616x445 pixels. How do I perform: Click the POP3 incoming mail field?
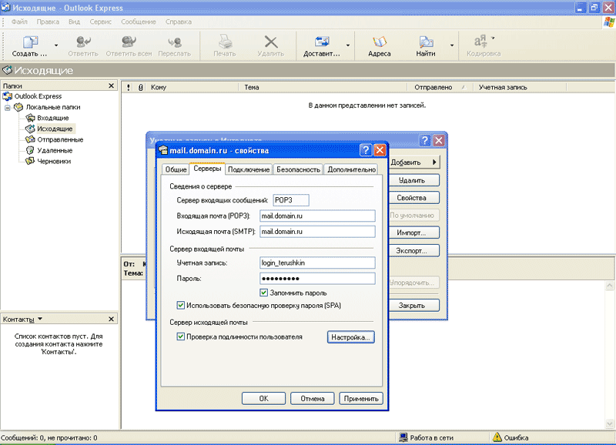[x=317, y=216]
